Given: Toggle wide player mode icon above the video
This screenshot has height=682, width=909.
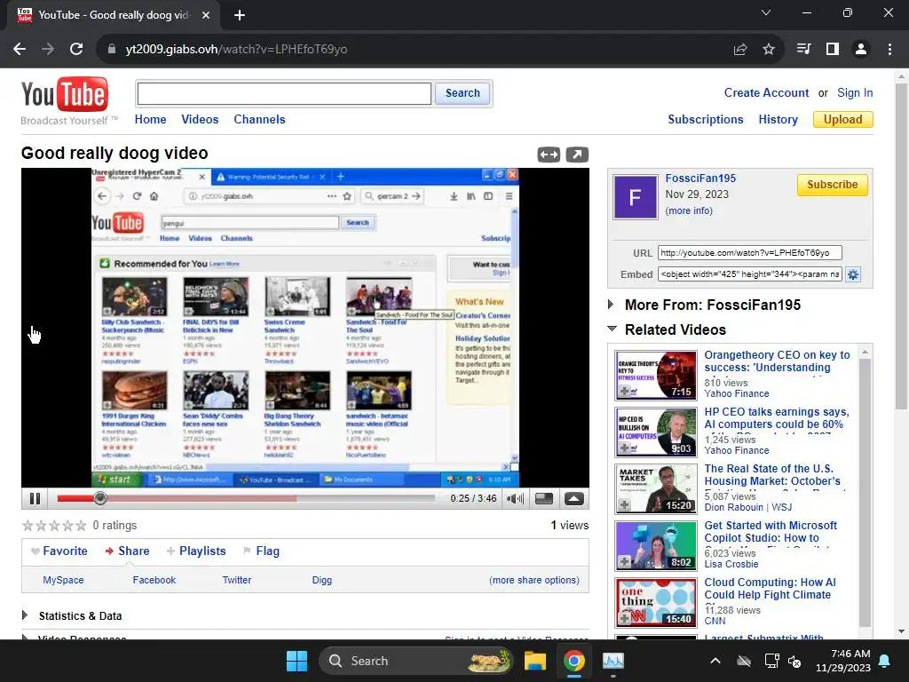Looking at the screenshot, I should pyautogui.click(x=549, y=155).
